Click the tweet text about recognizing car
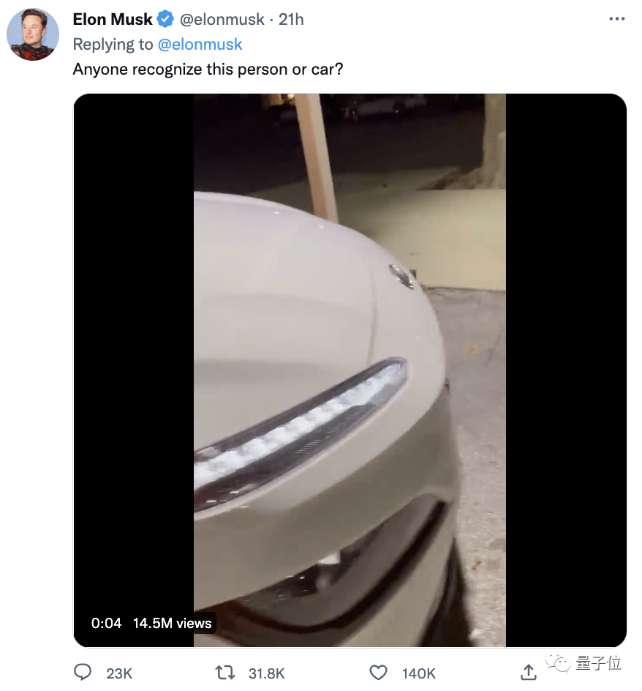The height and width of the screenshot is (691, 642). 208,70
